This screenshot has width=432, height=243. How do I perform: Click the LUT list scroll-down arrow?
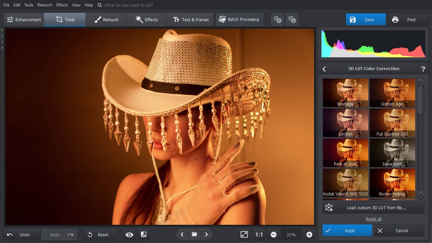421,195
